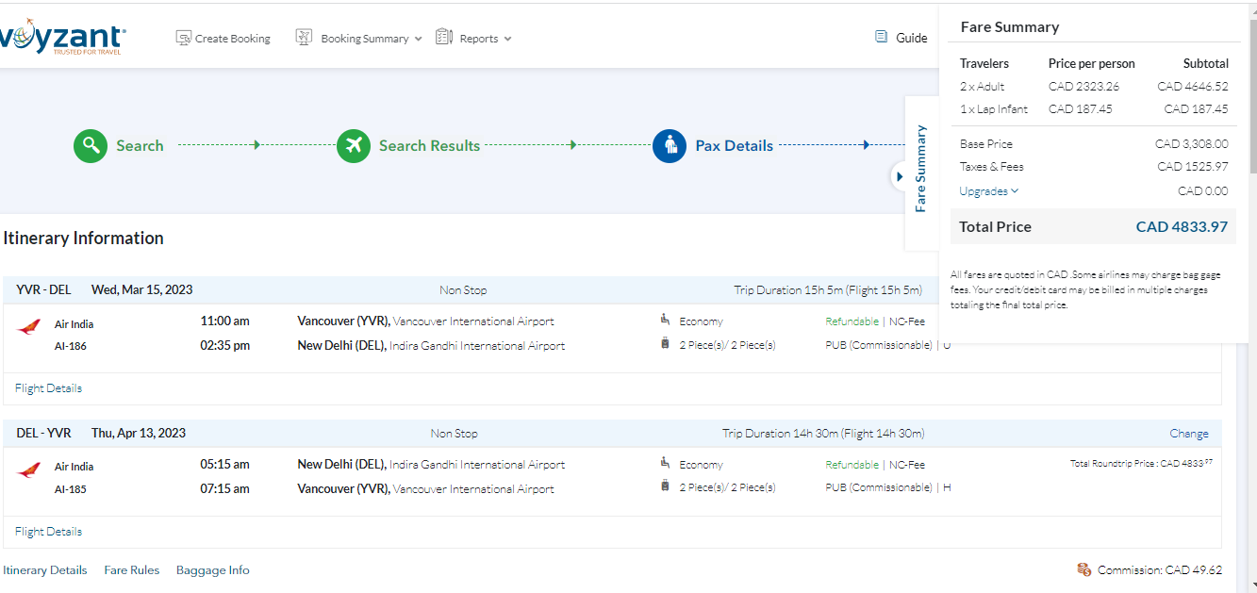Click the Voyzant logo
The height and width of the screenshot is (593, 1257).
(62, 38)
